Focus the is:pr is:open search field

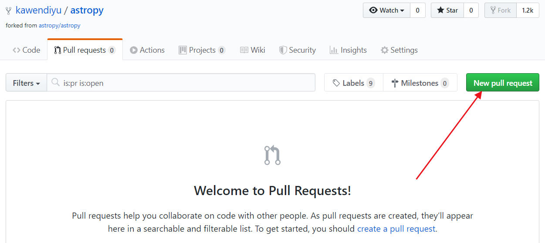coord(181,83)
